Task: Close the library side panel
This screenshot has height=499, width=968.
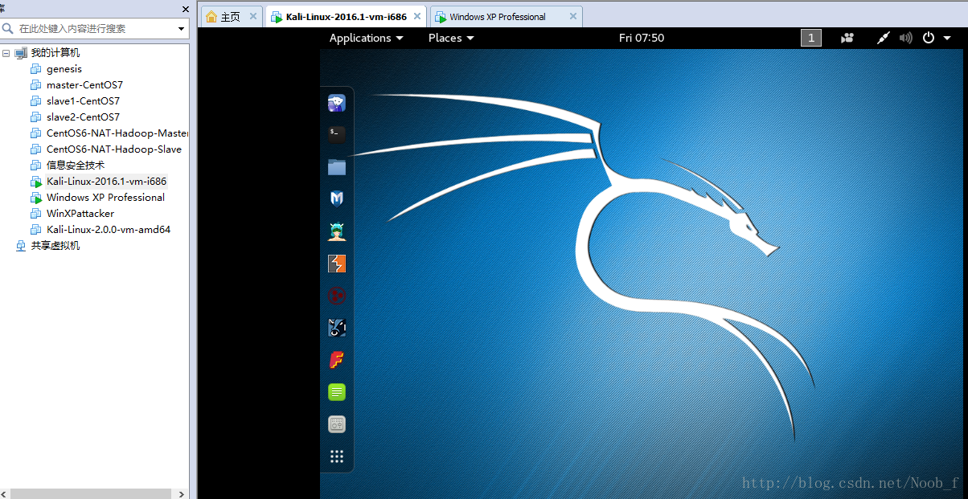Action: pos(186,10)
